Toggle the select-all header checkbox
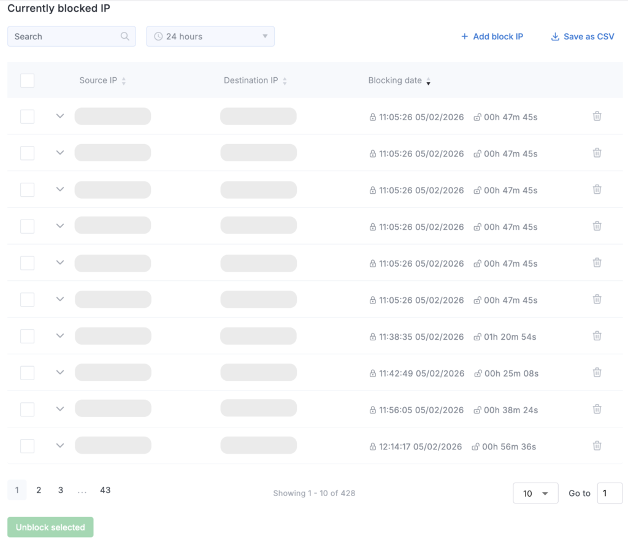The image size is (628, 539). click(27, 80)
